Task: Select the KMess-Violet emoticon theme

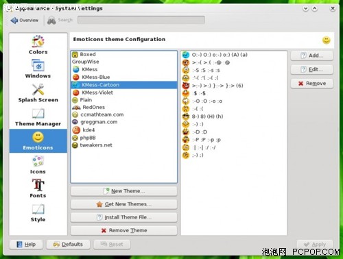Action: tap(124, 92)
